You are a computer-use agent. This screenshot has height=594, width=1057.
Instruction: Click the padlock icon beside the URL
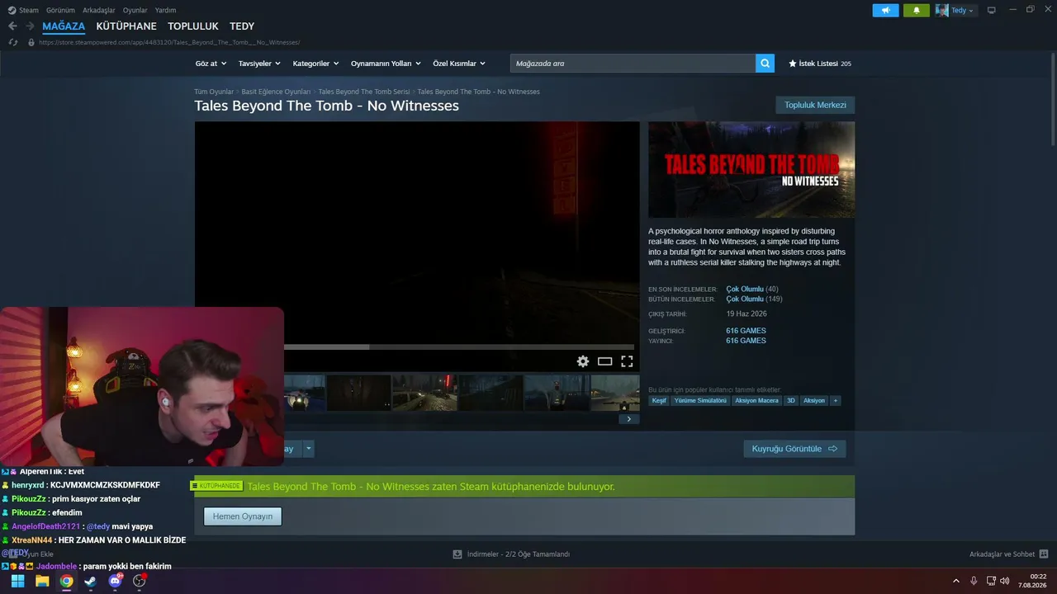(31, 42)
